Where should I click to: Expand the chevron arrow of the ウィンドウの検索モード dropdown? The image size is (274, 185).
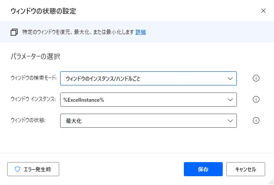[230, 78]
